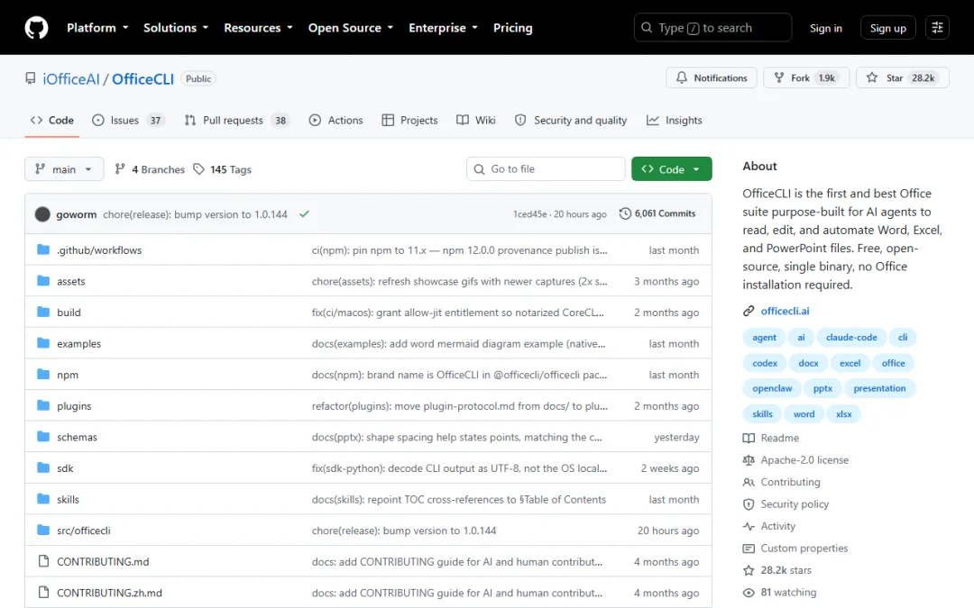Click the book icon beside Readme
974x608 pixels.
coord(749,438)
